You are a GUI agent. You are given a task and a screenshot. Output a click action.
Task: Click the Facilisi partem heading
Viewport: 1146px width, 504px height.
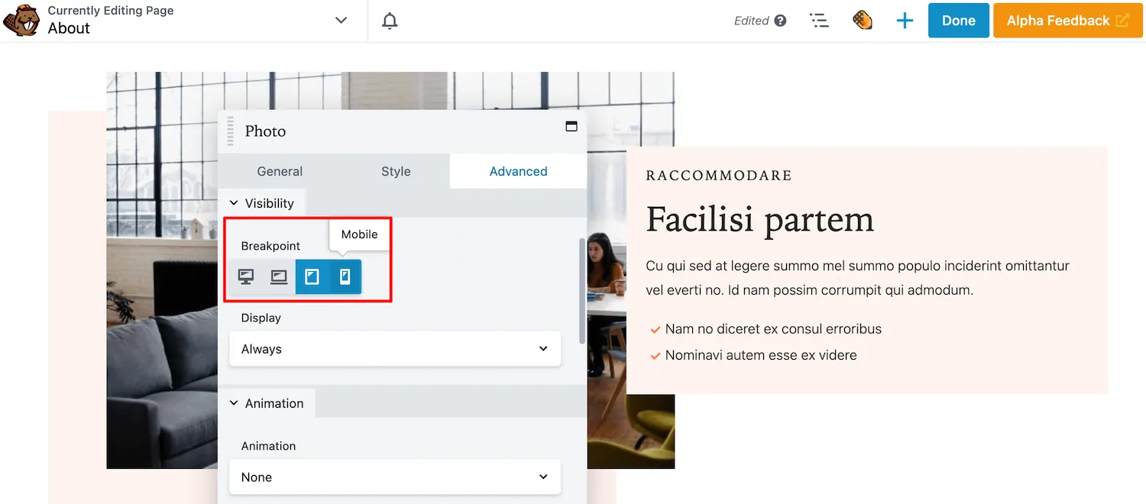tap(759, 220)
